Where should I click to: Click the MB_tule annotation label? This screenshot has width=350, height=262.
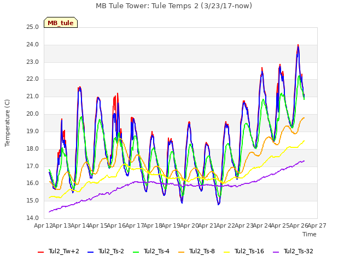(61, 22)
